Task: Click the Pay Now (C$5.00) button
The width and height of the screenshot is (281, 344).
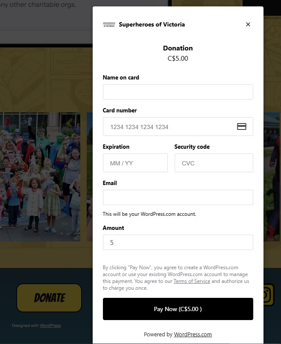Action: click(x=178, y=309)
